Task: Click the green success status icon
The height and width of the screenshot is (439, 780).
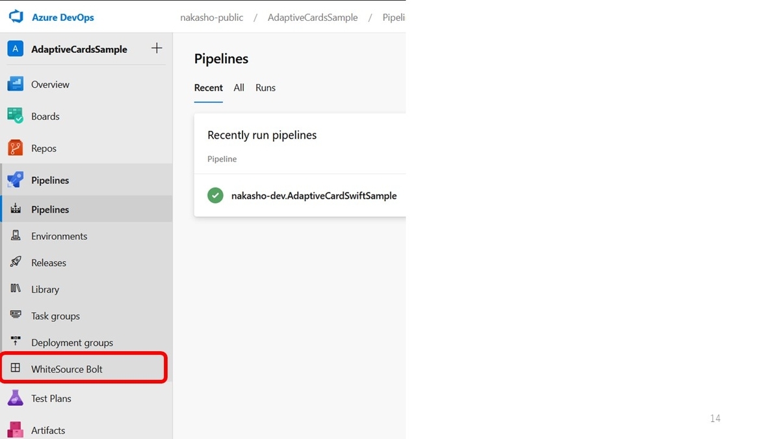Action: 215,195
